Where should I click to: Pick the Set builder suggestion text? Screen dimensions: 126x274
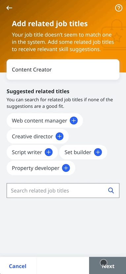tap(78, 152)
